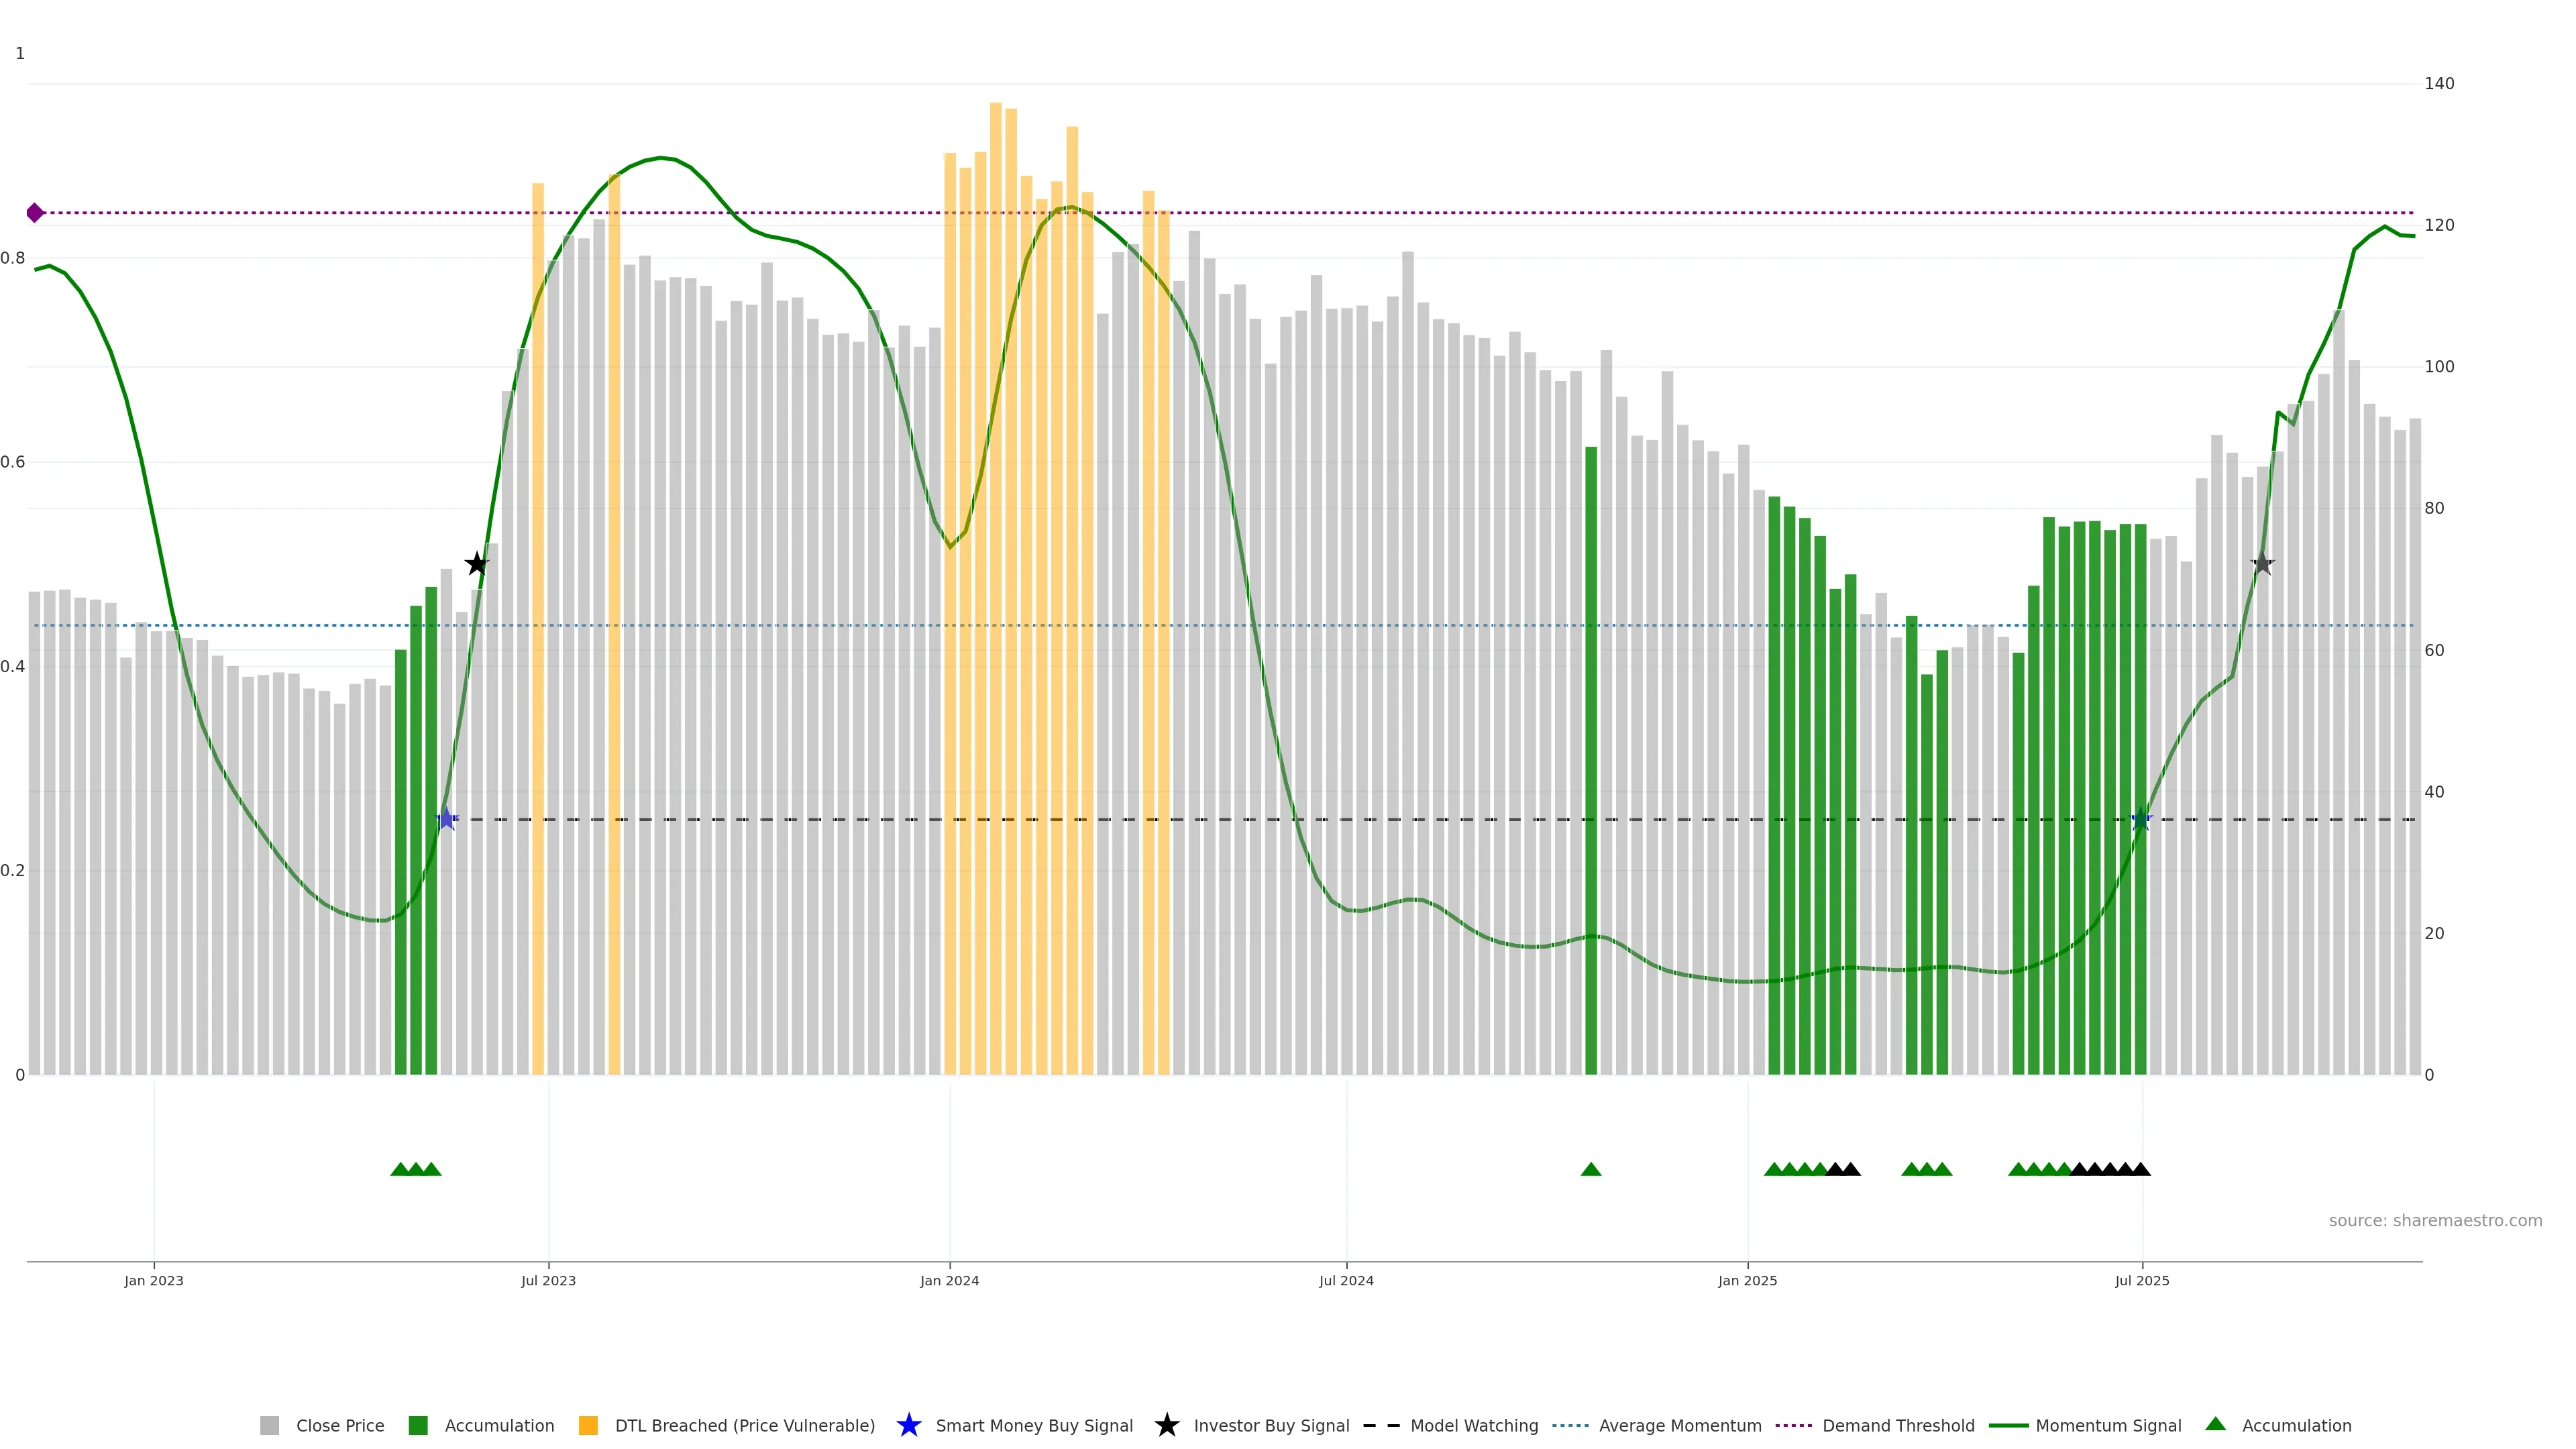This screenshot has height=1449, width=2576.
Task: Click the black Investor Buy star near Jul 2023
Action: pyautogui.click(x=477, y=564)
